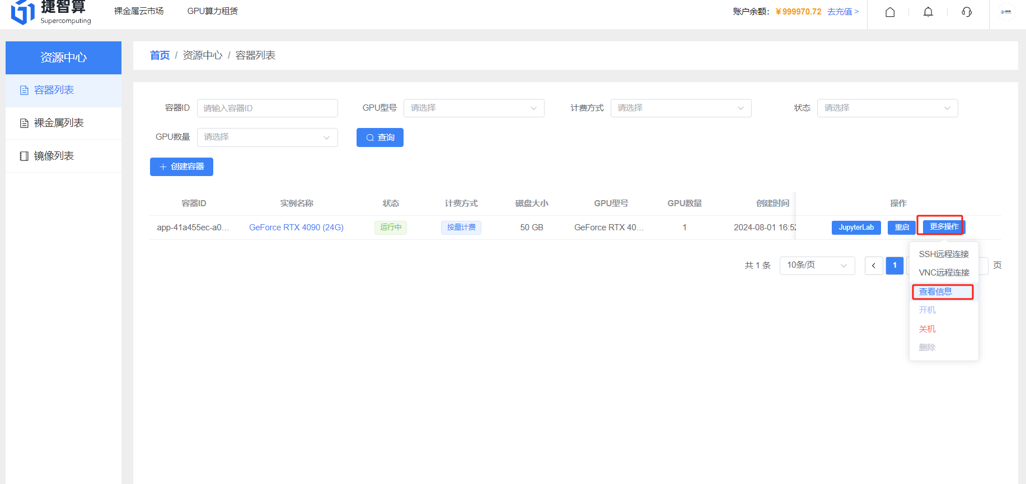Click 资源中心 sidebar header
Screen dimensions: 1026x484
click(63, 58)
